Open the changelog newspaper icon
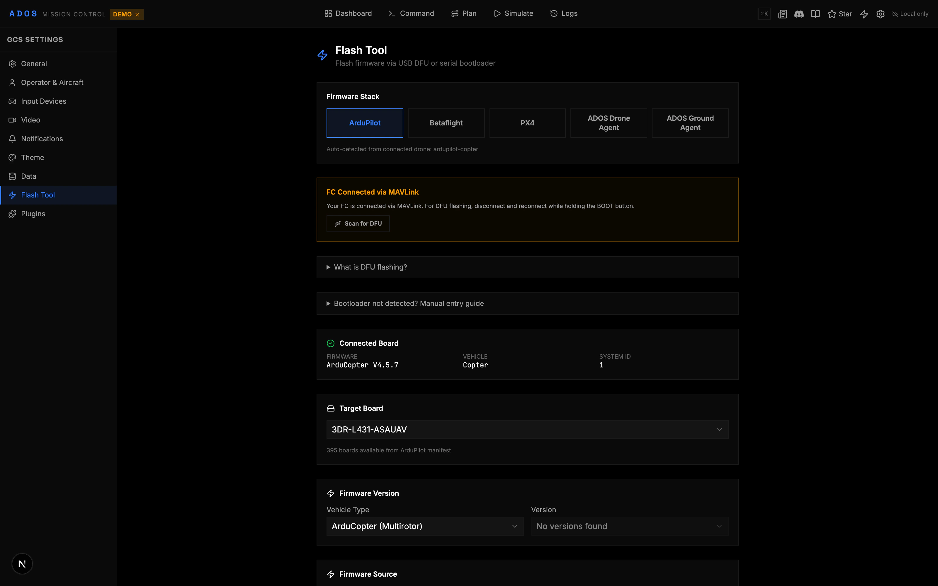938x586 pixels. coord(783,14)
